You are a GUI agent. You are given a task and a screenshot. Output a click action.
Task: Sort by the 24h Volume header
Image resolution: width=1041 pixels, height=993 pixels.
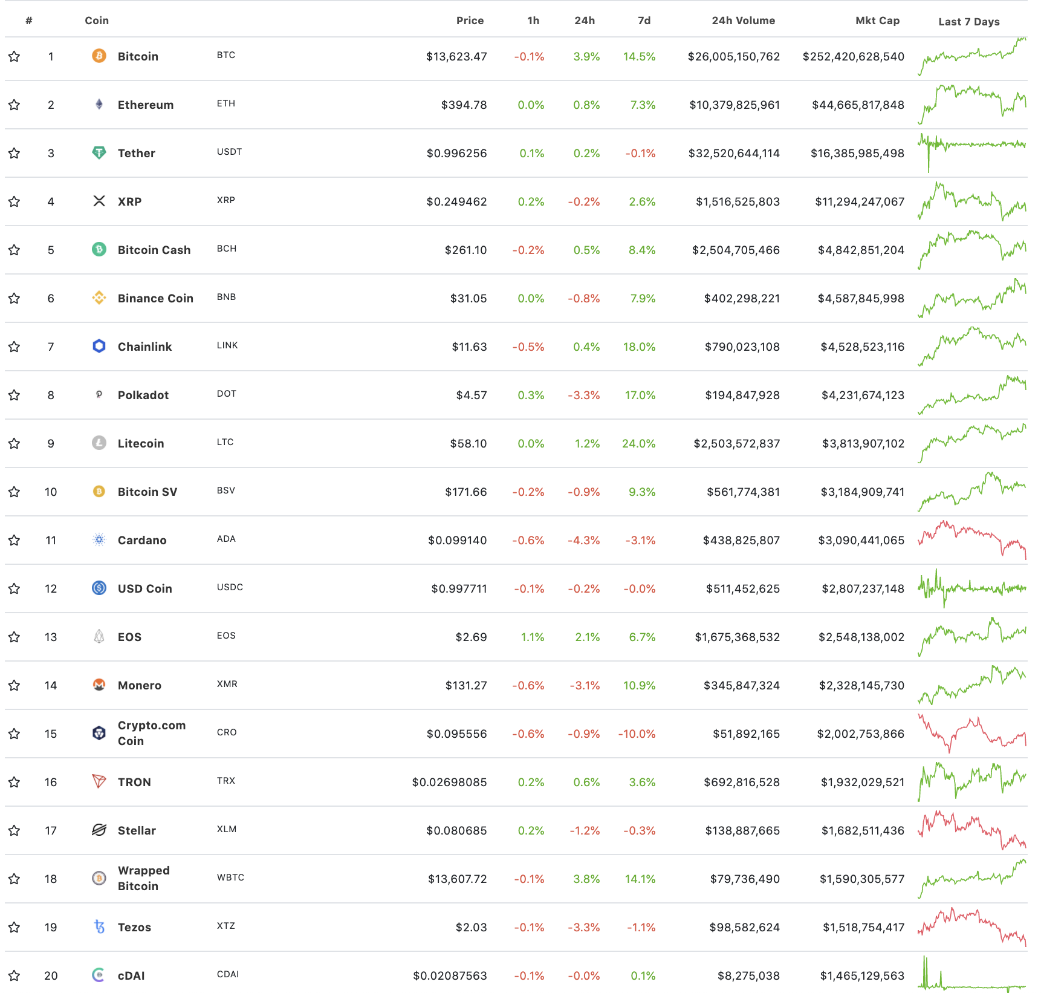click(743, 21)
